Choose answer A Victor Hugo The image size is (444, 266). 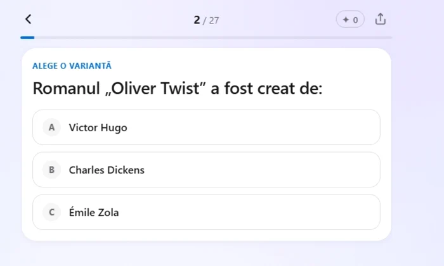206,127
